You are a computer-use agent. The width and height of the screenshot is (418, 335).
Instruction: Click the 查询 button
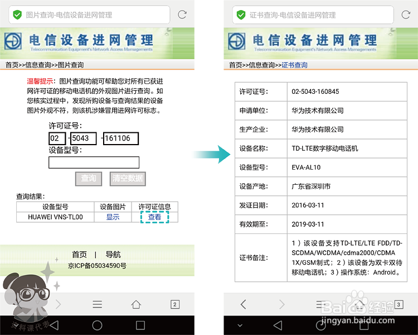pos(89,179)
